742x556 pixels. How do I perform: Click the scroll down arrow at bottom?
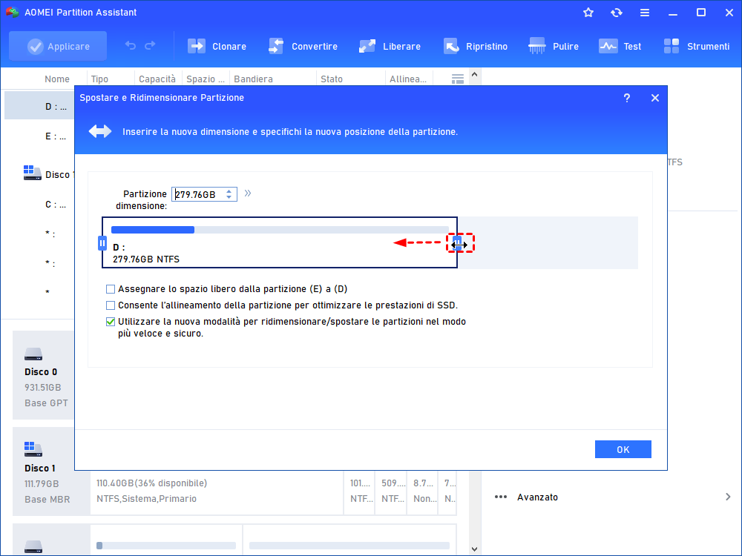[475, 549]
